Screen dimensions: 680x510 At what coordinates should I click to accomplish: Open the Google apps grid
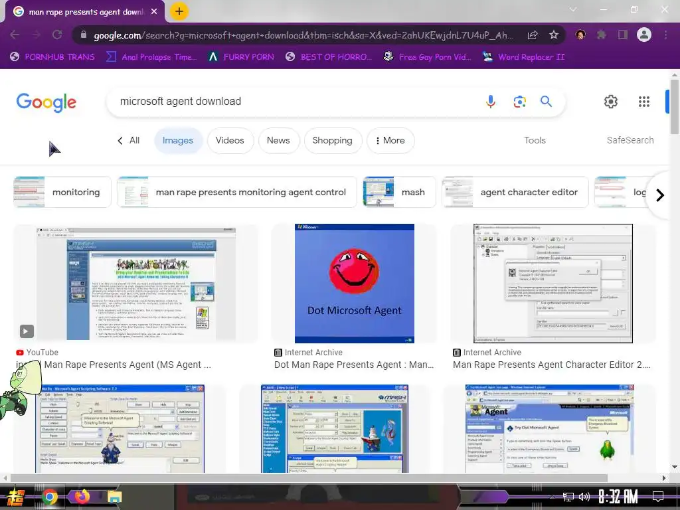644,102
